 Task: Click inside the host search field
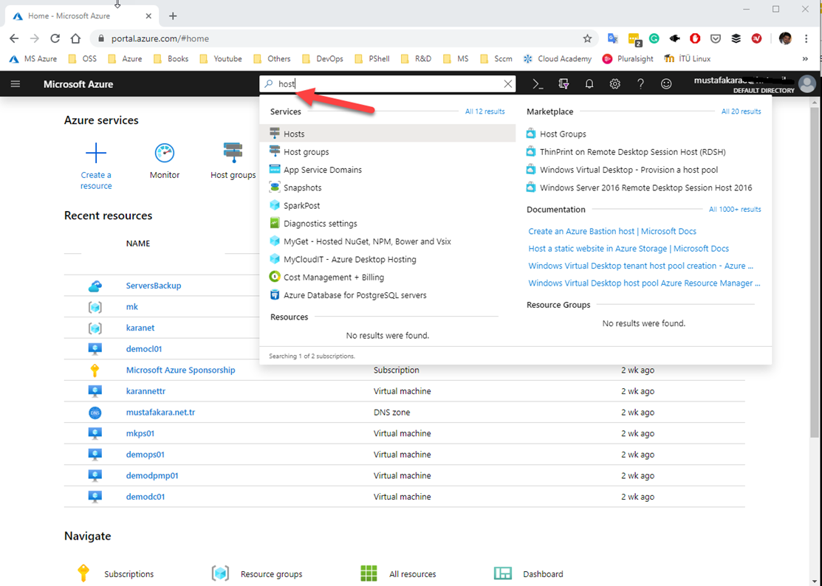pos(388,84)
